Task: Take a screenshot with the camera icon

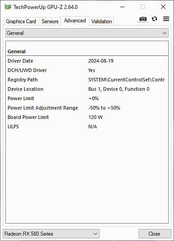Action: pyautogui.click(x=143, y=19)
